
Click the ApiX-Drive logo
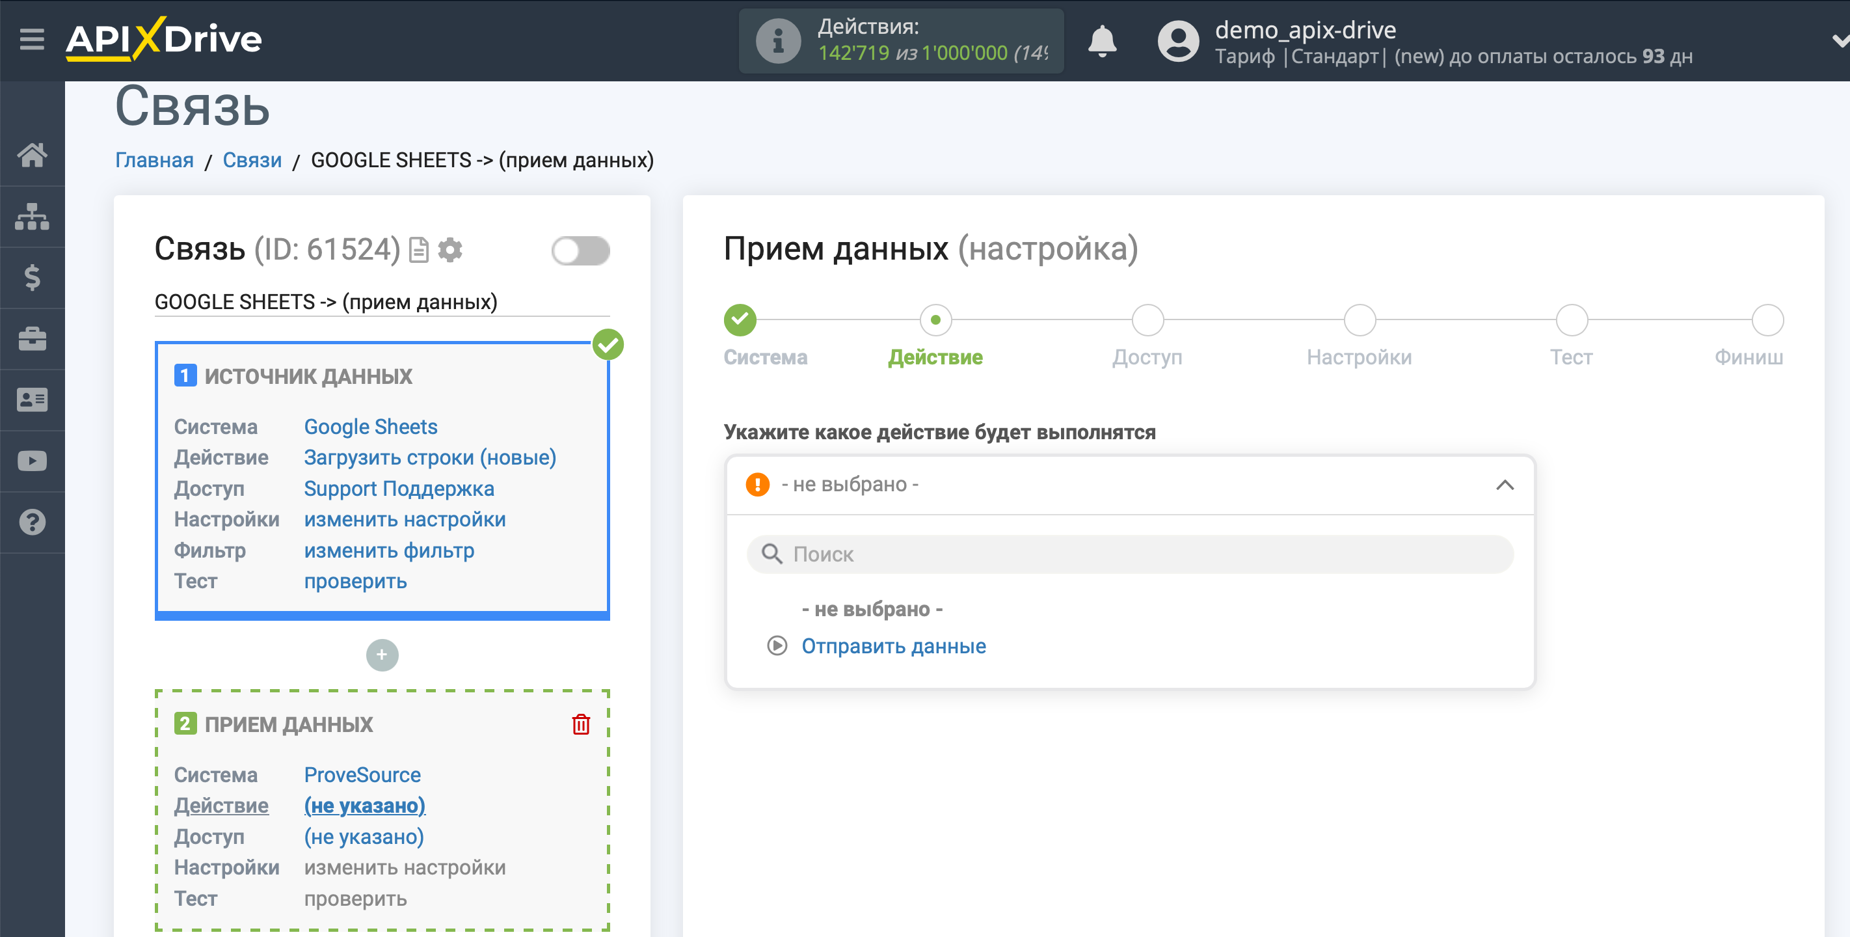point(164,39)
